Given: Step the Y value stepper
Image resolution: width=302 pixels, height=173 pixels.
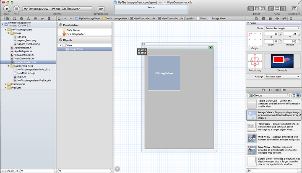Looking at the screenshot, I should [299, 34].
